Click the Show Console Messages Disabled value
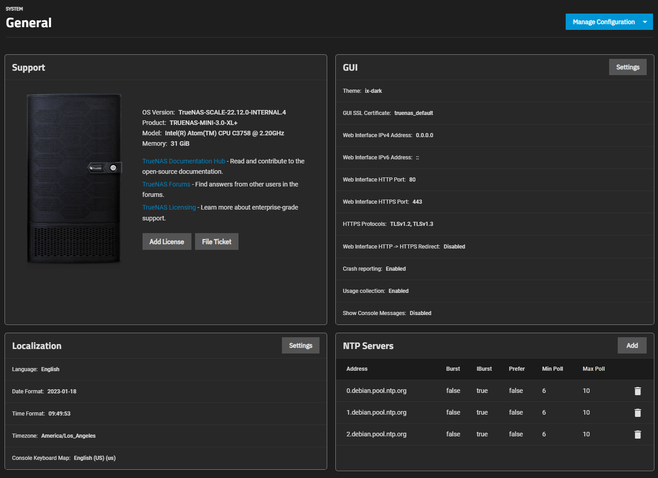 tap(420, 313)
